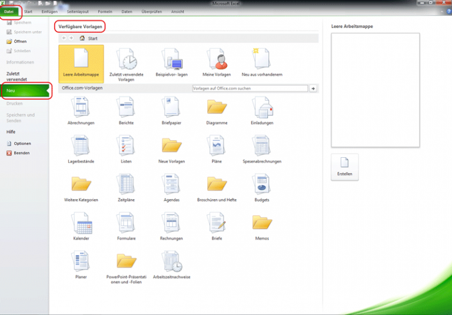Click the Datei tab
This screenshot has height=315, width=452.
[9, 11]
